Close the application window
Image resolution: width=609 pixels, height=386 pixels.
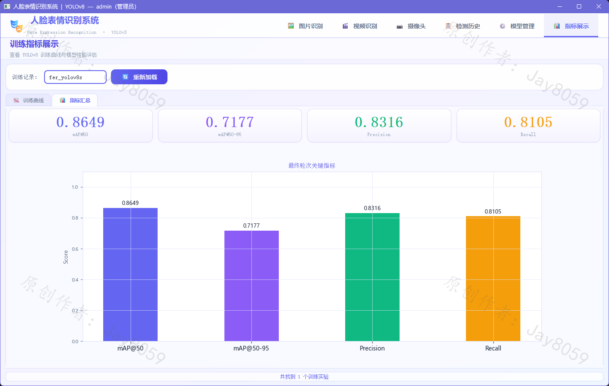pos(599,6)
